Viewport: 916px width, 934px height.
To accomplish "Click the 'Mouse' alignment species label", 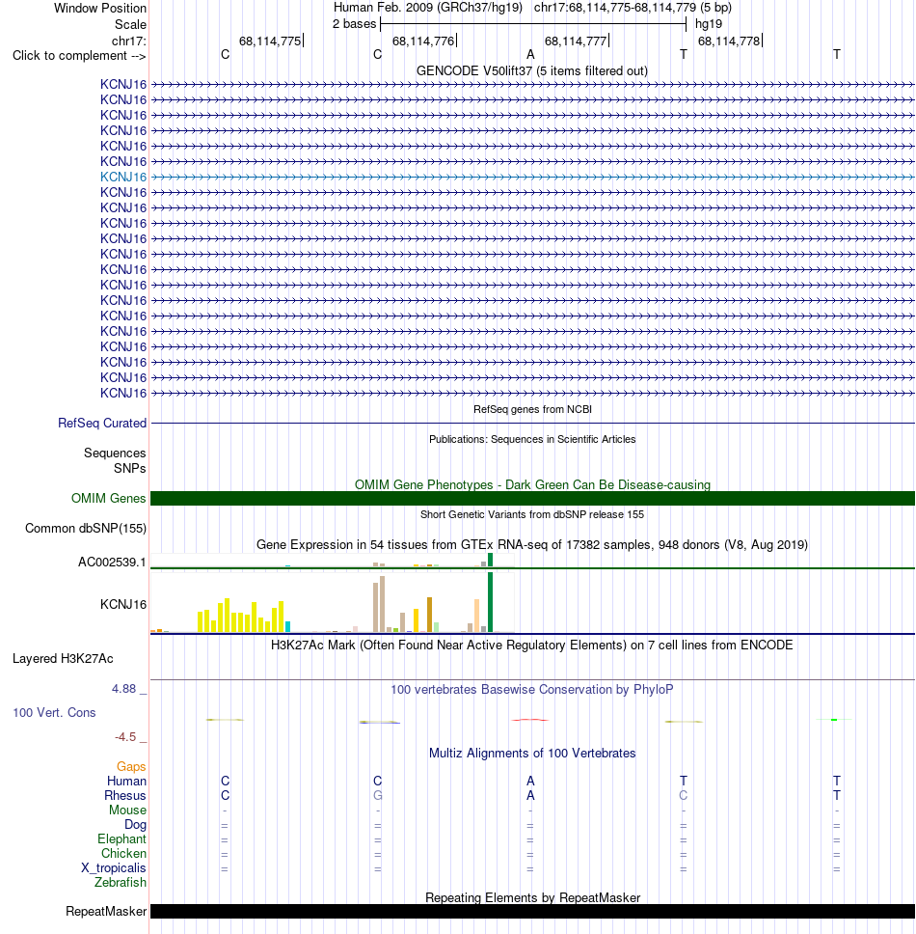I will click(127, 810).
